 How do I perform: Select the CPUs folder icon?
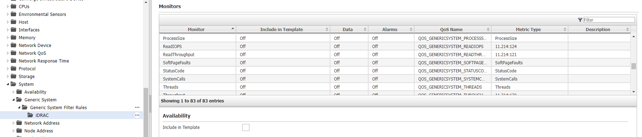coord(13,6)
